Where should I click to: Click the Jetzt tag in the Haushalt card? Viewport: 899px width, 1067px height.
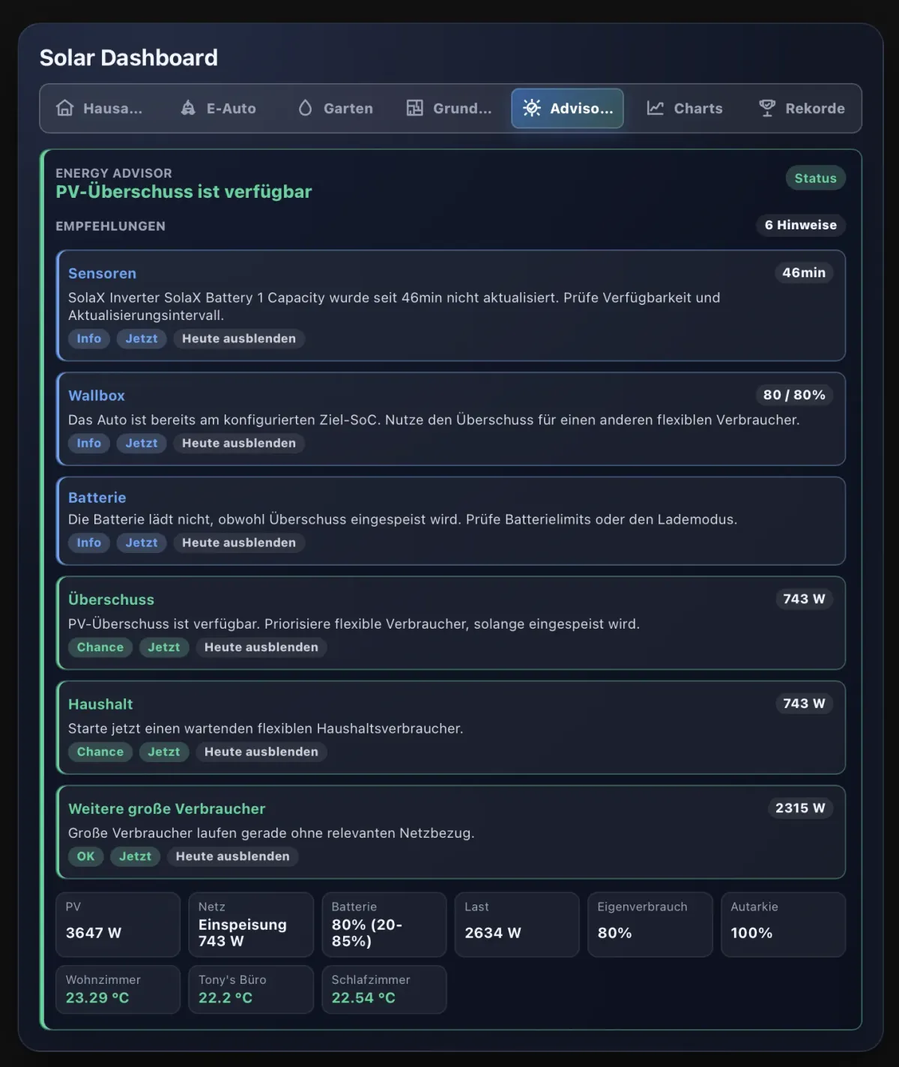pos(164,752)
